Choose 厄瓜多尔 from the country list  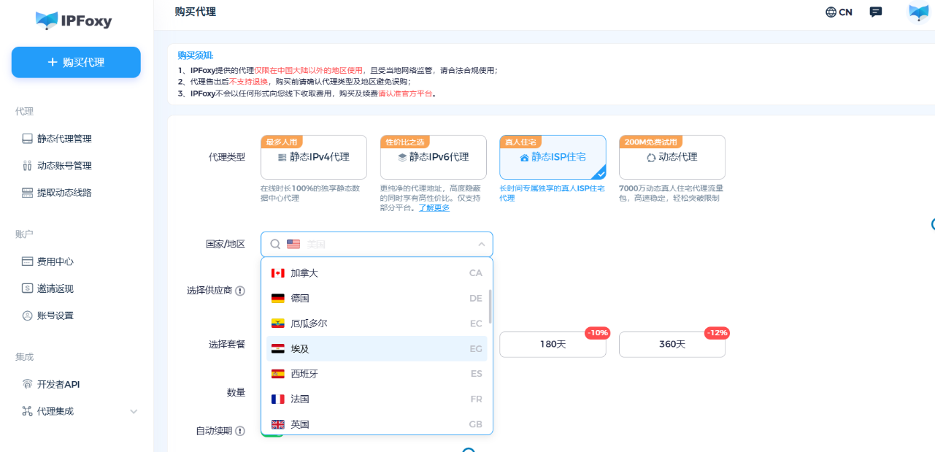377,323
